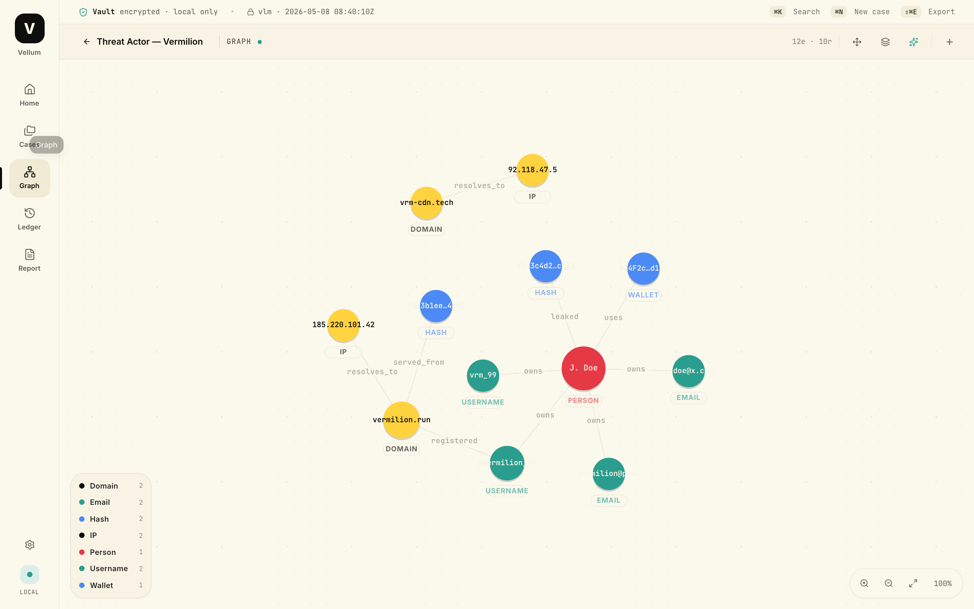This screenshot has height=609, width=974.
Task: Click the leaked edge label
Action: [x=564, y=317]
